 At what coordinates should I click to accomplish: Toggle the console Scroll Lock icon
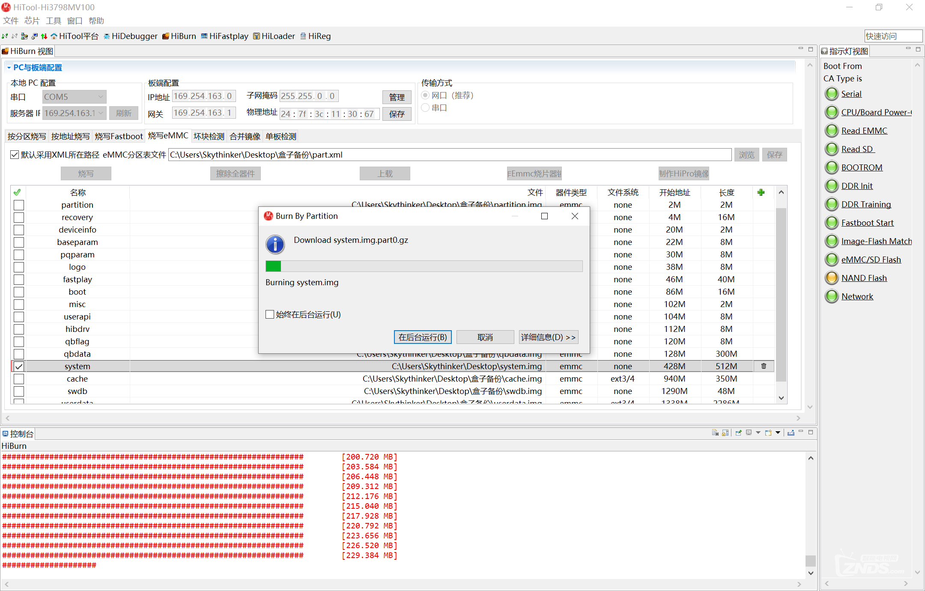pyautogui.click(x=725, y=433)
